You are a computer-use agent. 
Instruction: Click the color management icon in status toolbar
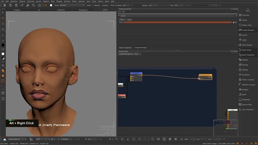point(5,139)
